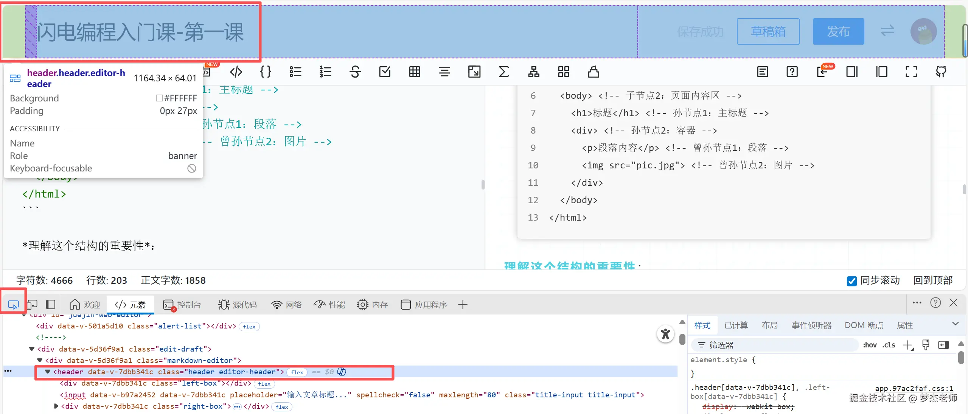The width and height of the screenshot is (968, 414).
Task: Expand the right-box div node
Action: 56,406
